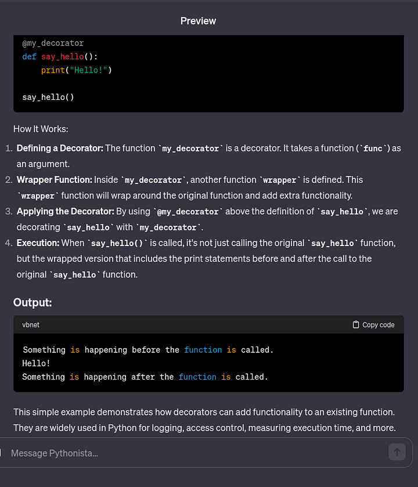
Task: Click the 'Hello!' output line
Action: coord(36,363)
